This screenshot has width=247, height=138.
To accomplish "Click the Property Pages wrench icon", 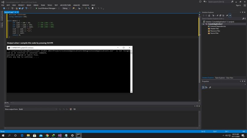I will pyautogui.click(x=210, y=87).
